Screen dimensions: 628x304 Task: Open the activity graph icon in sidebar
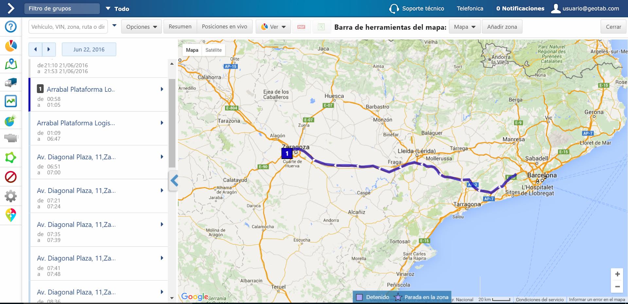click(11, 101)
